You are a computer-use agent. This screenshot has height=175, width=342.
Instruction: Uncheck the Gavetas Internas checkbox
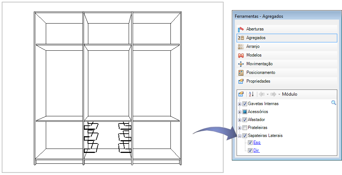245,104
